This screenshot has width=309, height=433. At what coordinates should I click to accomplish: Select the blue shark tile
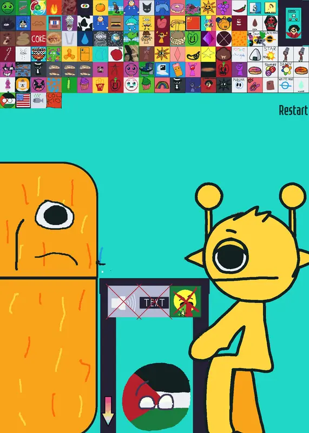point(131,23)
